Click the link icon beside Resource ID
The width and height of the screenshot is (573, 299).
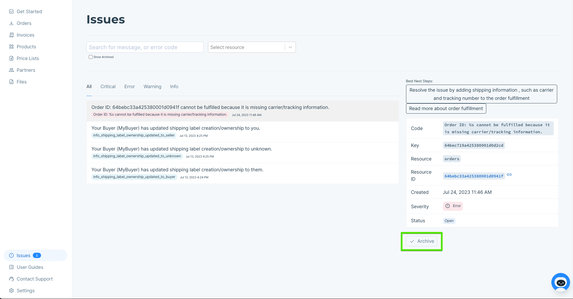pyautogui.click(x=509, y=175)
